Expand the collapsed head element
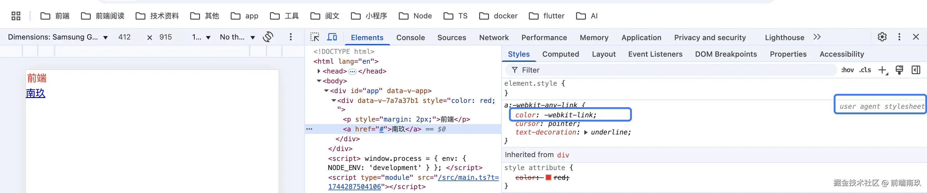 point(319,71)
